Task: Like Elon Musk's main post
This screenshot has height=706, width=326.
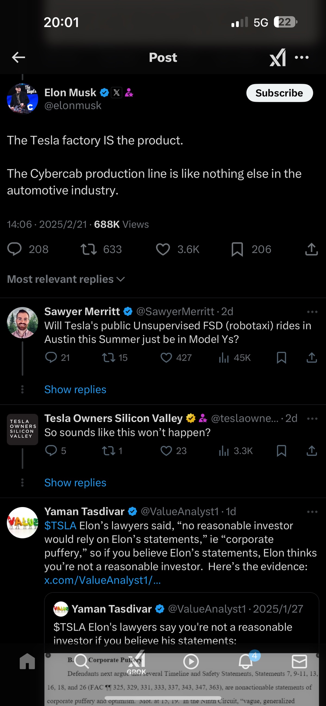Action: pos(163,249)
